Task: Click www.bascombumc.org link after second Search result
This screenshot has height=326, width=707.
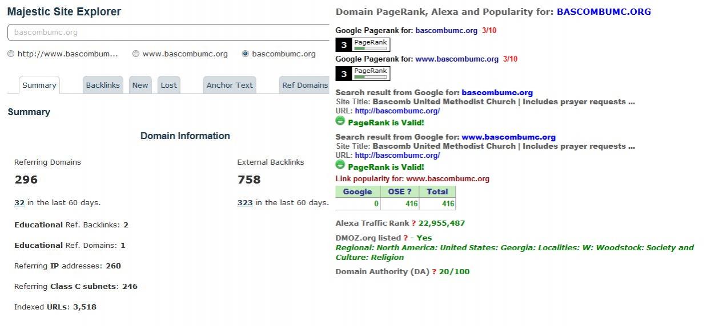Action: [x=508, y=137]
